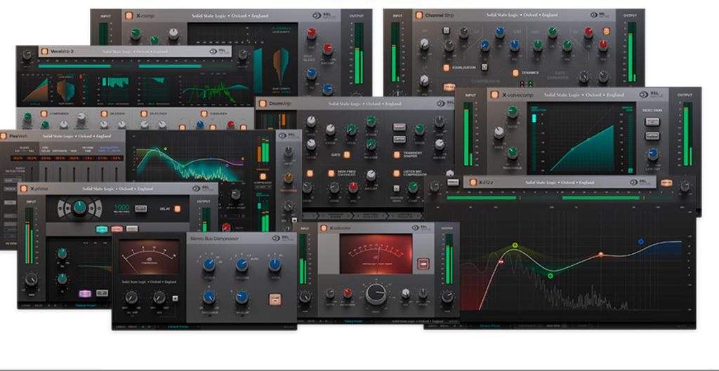Click the 1000 delay value in X-phase
Image resolution: width=719 pixels, height=371 pixels.
coord(121,207)
